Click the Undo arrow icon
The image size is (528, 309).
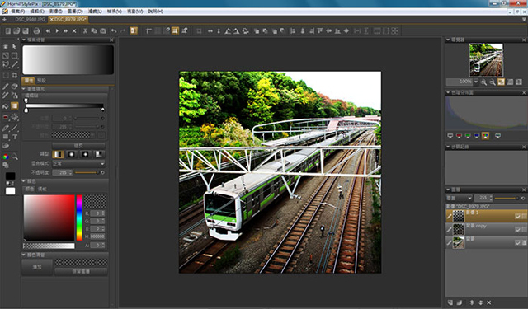point(114,31)
